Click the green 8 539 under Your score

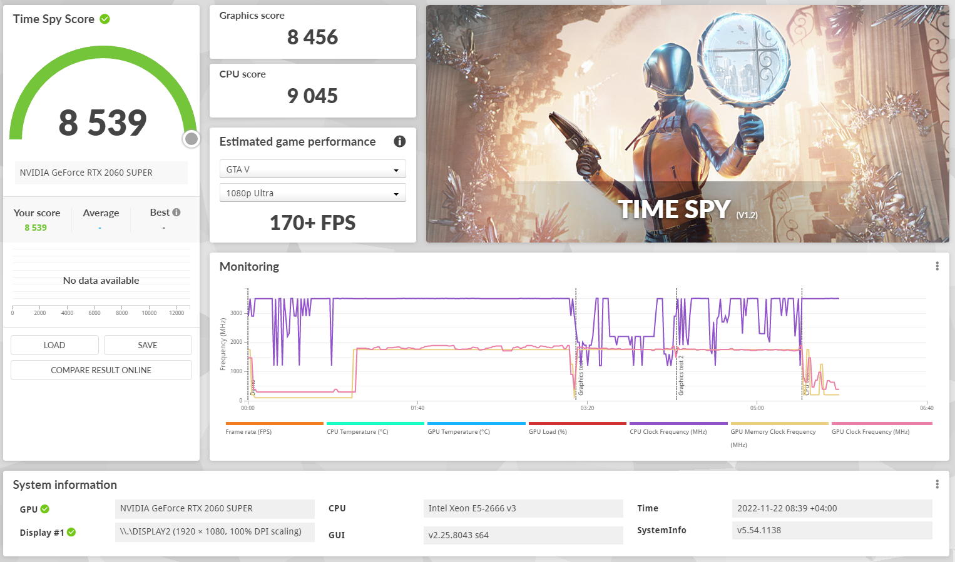[x=36, y=228]
